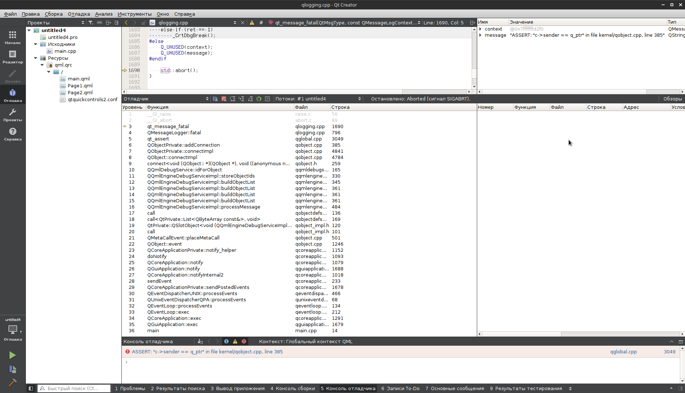The width and height of the screenshot is (685, 393).
Task: Toggle left sidebar visibility button
Action: tap(31, 388)
